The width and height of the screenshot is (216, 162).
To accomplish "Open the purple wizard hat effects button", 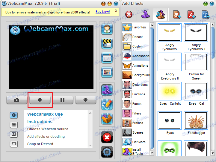I will [107, 90].
